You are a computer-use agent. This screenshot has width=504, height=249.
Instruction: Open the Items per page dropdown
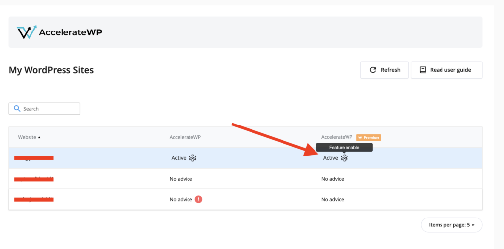(452, 225)
